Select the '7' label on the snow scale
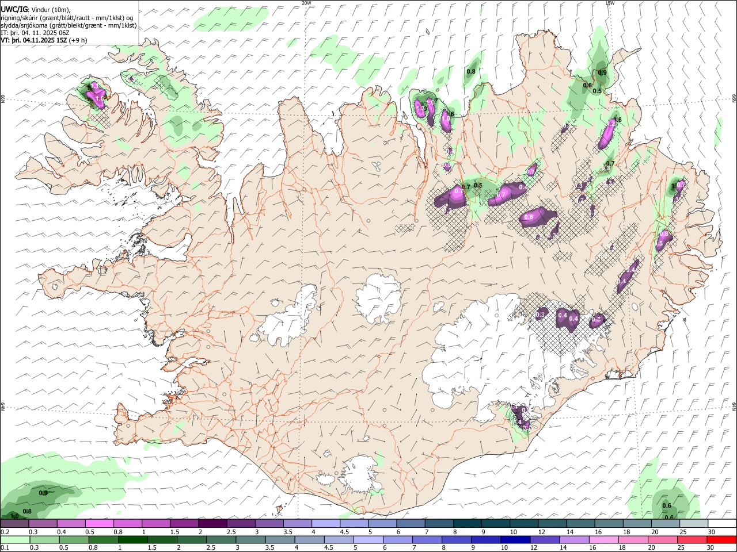The height and width of the screenshot is (552, 737). tap(426, 532)
